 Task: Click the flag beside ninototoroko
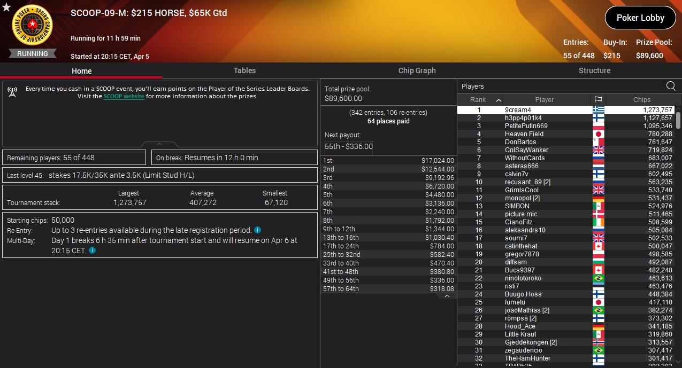point(598,278)
